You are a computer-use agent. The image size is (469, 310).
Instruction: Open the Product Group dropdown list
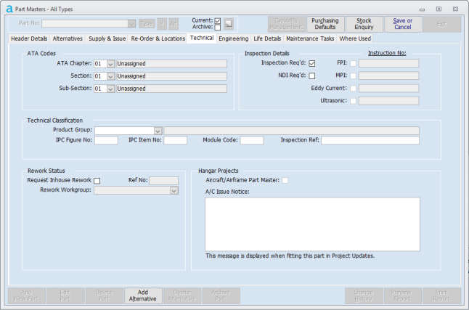click(157, 131)
